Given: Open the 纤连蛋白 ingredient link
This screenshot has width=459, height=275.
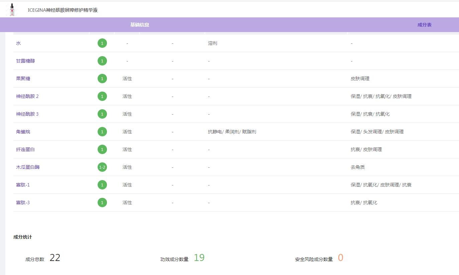Looking at the screenshot, I should coord(25,149).
